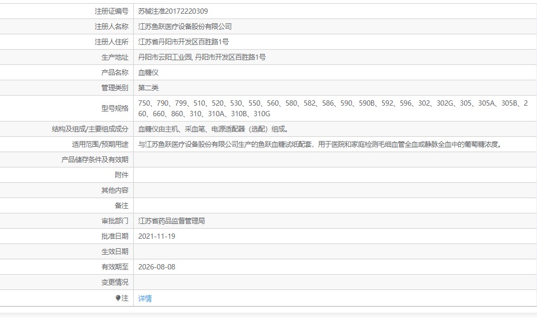Select expiry date 2026-08-08
This screenshot has width=537, height=318.
tap(156, 267)
